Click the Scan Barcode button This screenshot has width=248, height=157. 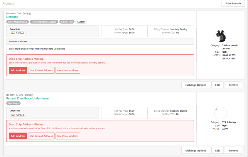coord(233,4)
